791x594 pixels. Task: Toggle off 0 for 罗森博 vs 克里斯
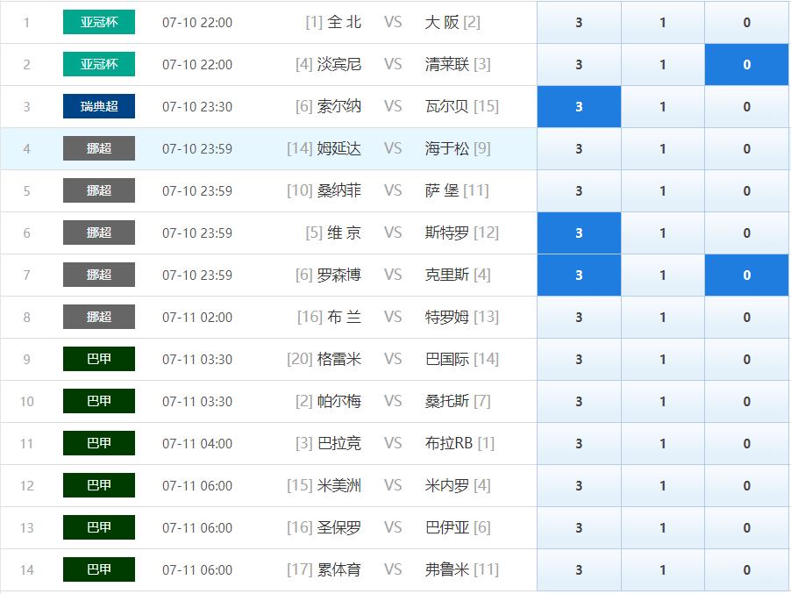[x=746, y=276]
